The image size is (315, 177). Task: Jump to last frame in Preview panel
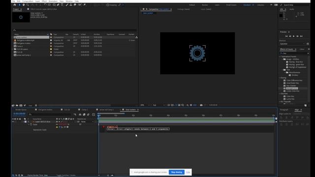coord(301,36)
